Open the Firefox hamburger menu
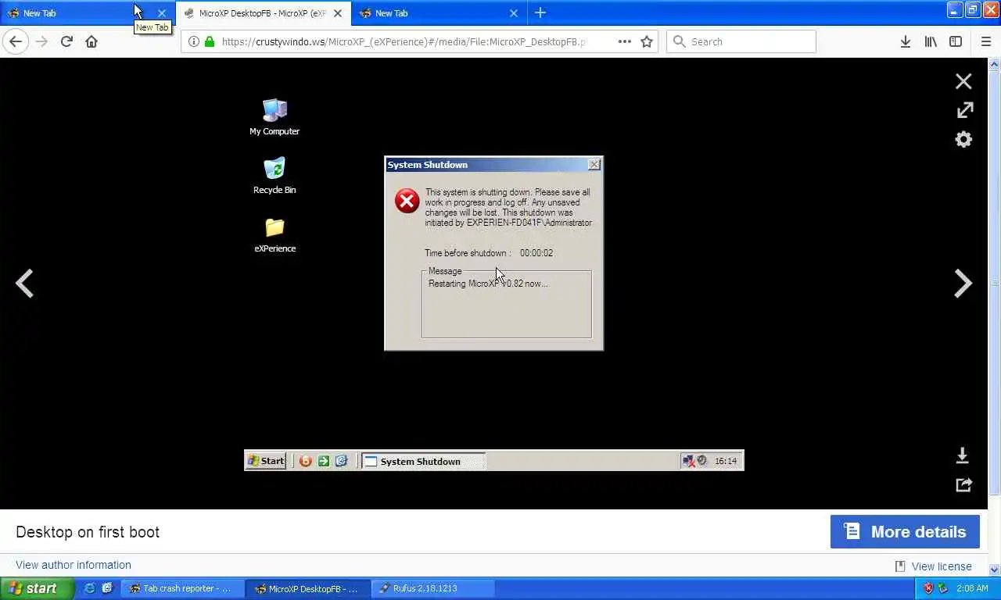 (x=985, y=41)
